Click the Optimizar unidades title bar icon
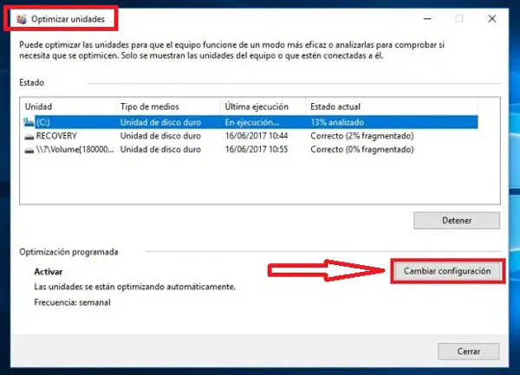This screenshot has height=375, width=520. point(22,19)
